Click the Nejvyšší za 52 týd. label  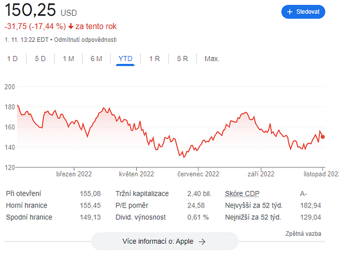(254, 205)
